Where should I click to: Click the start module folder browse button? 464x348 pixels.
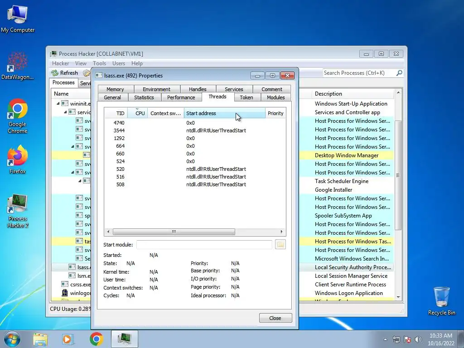coord(280,244)
